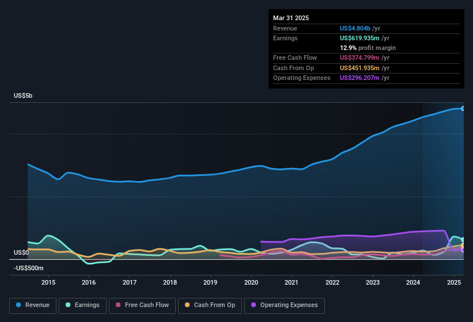The image size is (473, 322).
Task: Click the Operating Expenses label in the tooltip
Action: pyautogui.click(x=302, y=78)
